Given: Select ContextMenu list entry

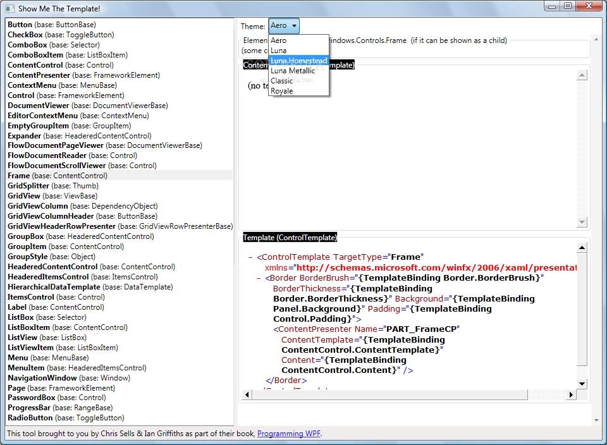Looking at the screenshot, I should point(120,85).
